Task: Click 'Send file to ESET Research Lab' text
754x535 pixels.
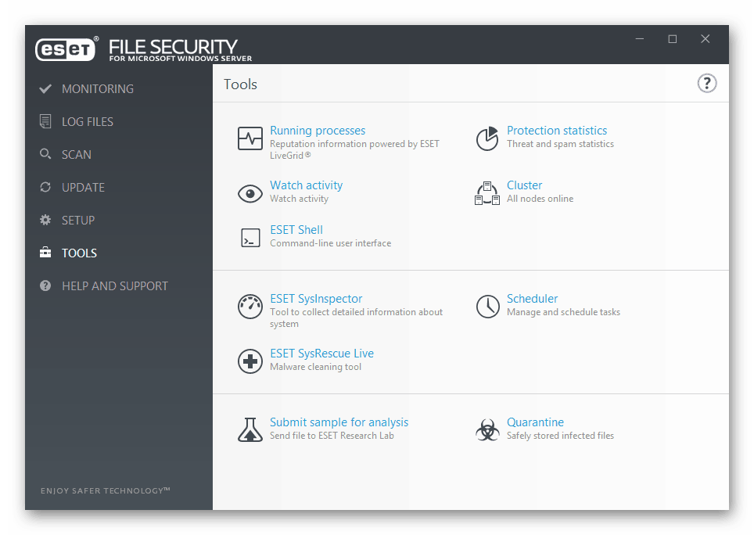Action: point(332,436)
